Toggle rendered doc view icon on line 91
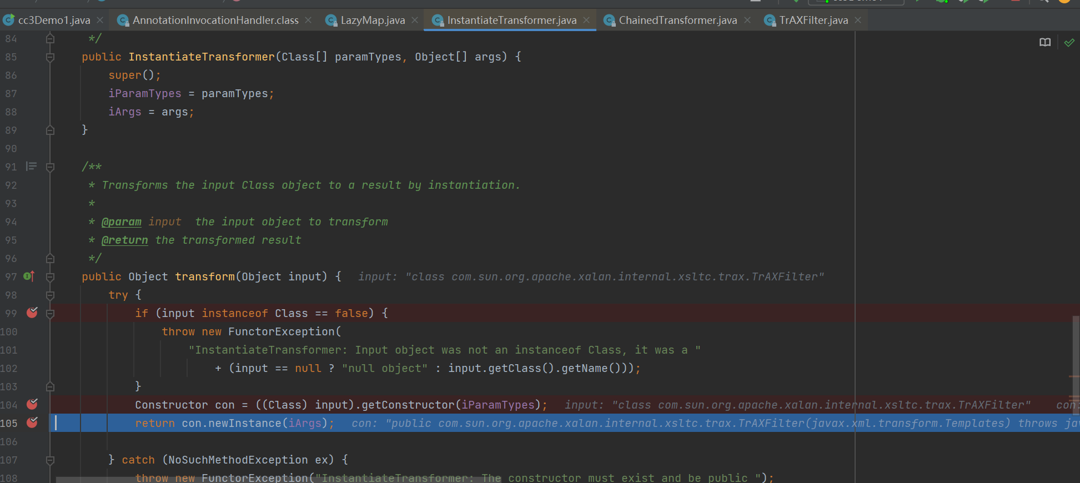 (x=32, y=167)
